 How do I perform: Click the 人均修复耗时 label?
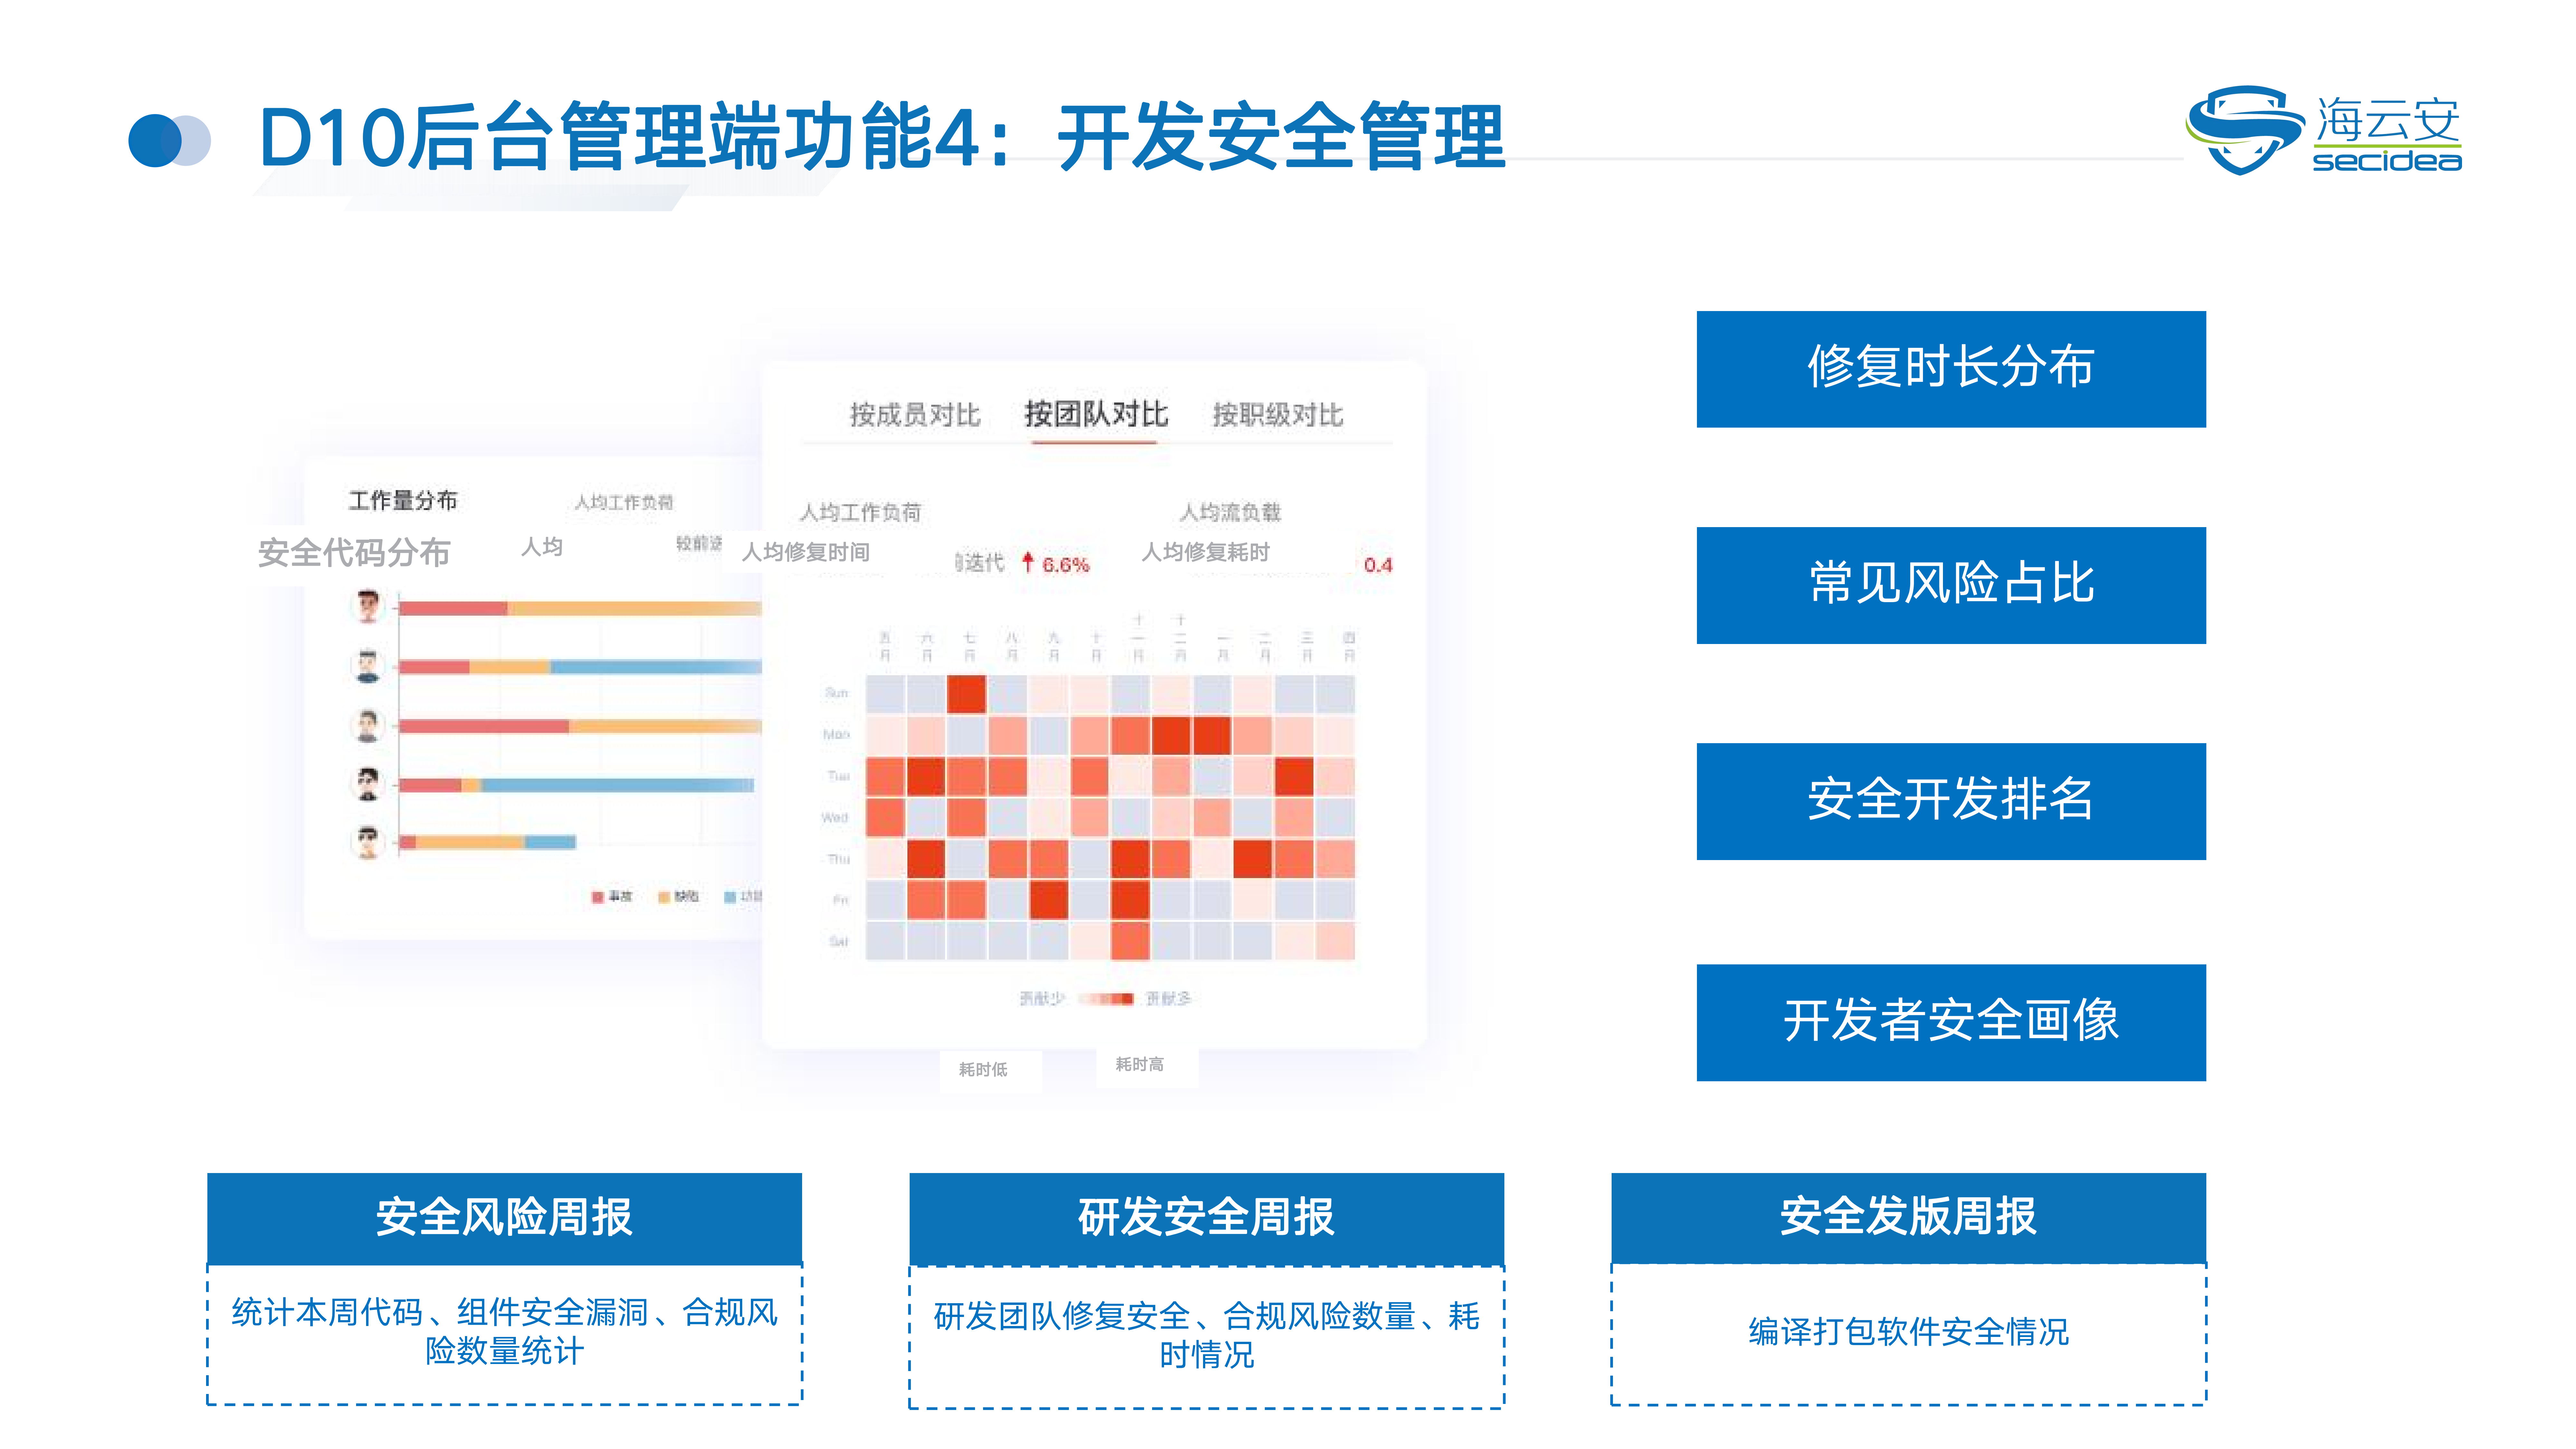(1206, 552)
